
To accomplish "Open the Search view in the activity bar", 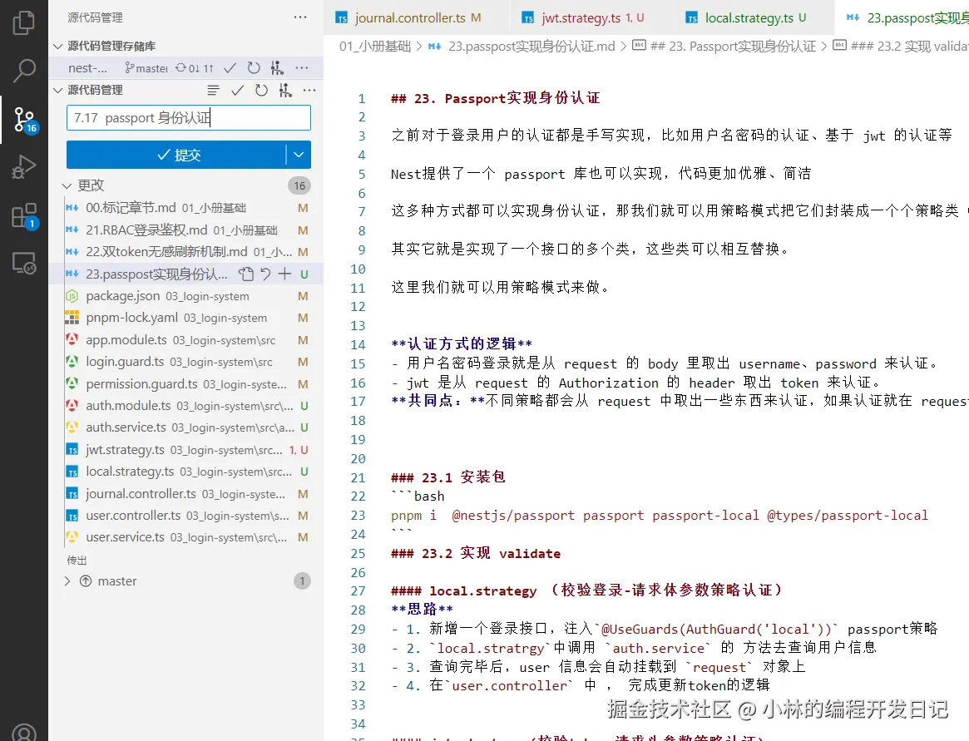I will pyautogui.click(x=24, y=71).
